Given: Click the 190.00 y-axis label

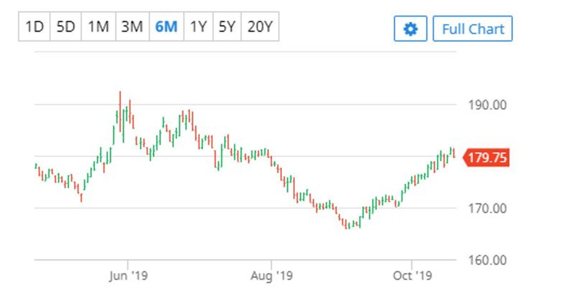Looking at the screenshot, I should point(487,105).
